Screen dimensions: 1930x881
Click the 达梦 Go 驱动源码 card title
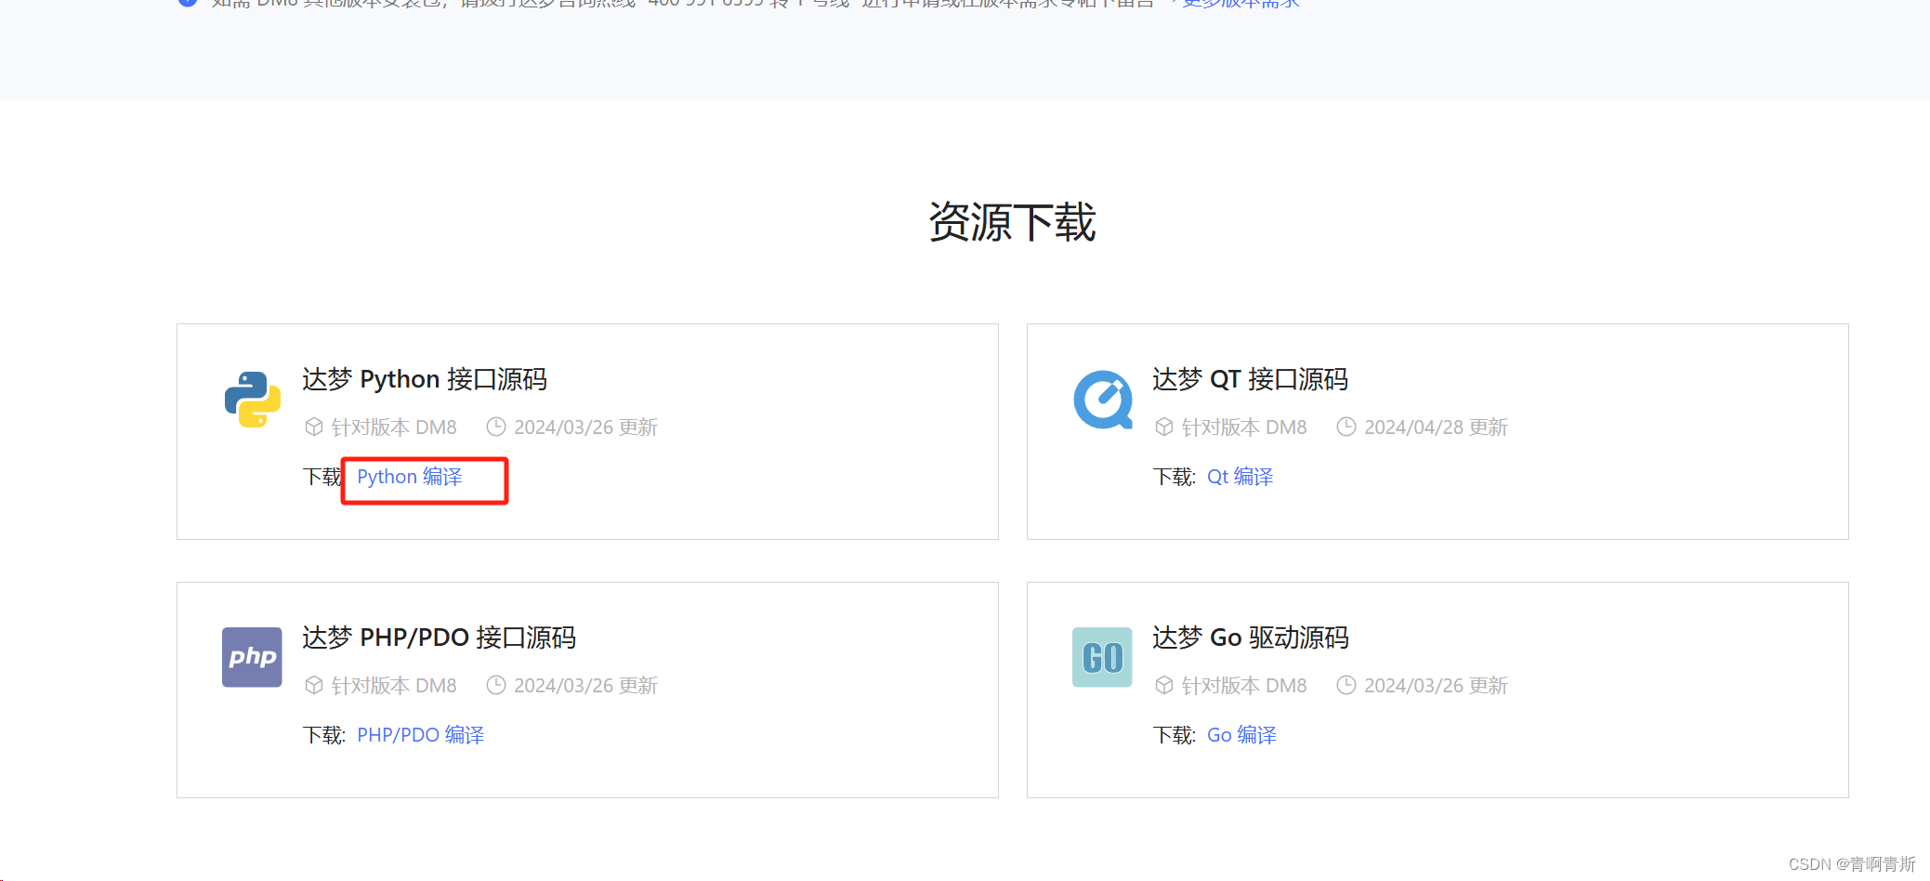click(1249, 638)
